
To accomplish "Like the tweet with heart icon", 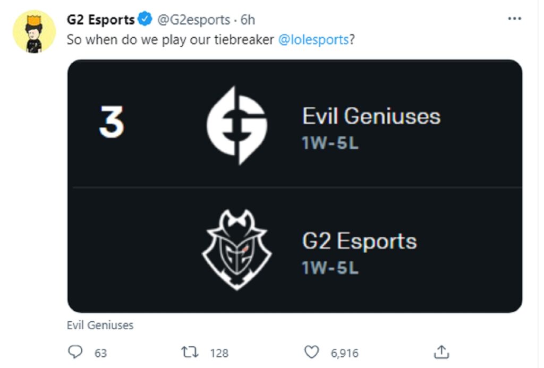I will tap(312, 352).
